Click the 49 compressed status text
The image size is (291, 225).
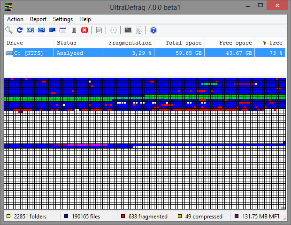[204, 217]
